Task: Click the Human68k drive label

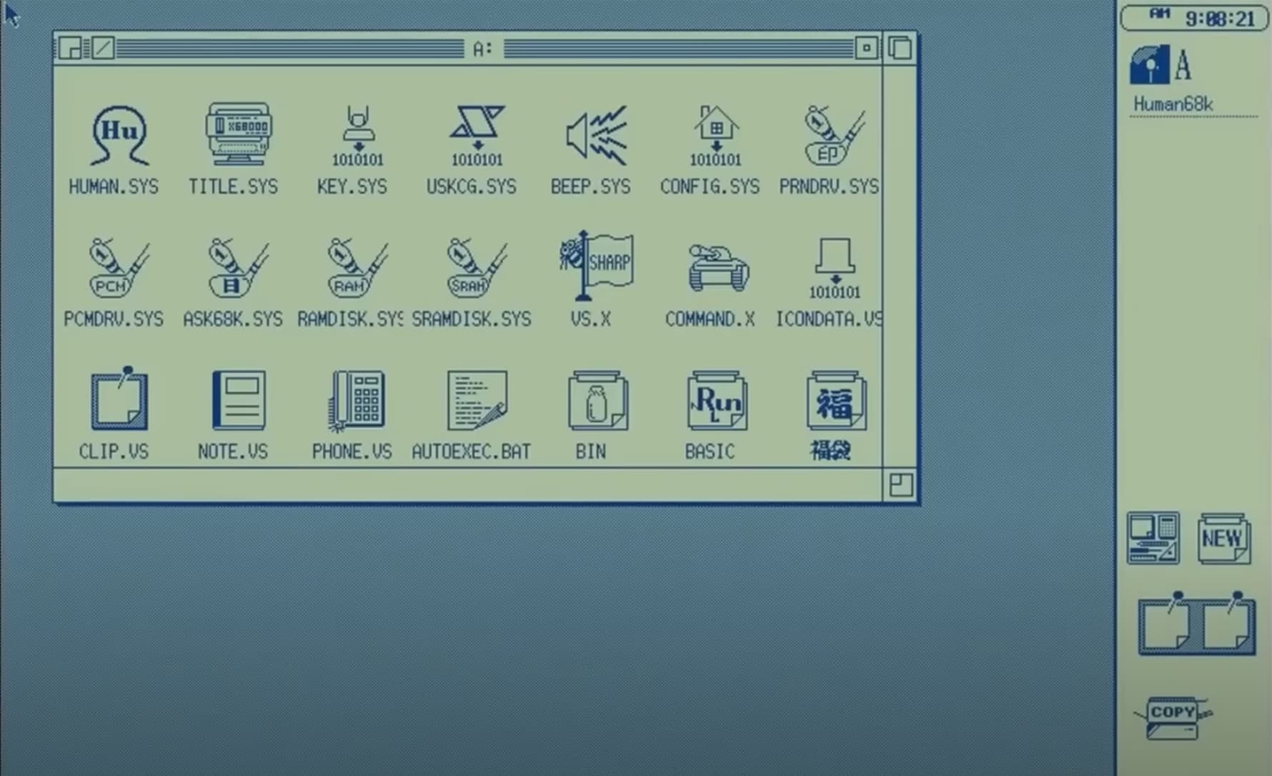Action: click(1173, 104)
